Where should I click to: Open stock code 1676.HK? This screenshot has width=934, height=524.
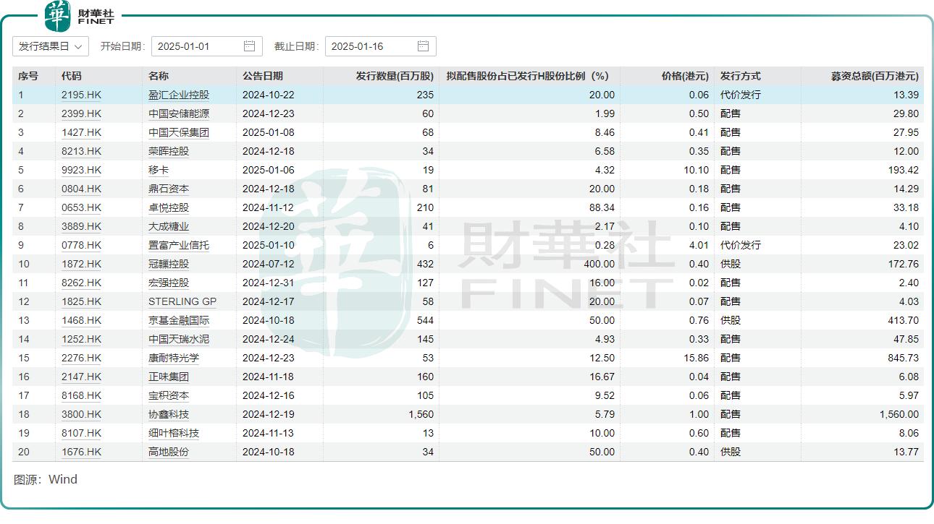tap(82, 452)
